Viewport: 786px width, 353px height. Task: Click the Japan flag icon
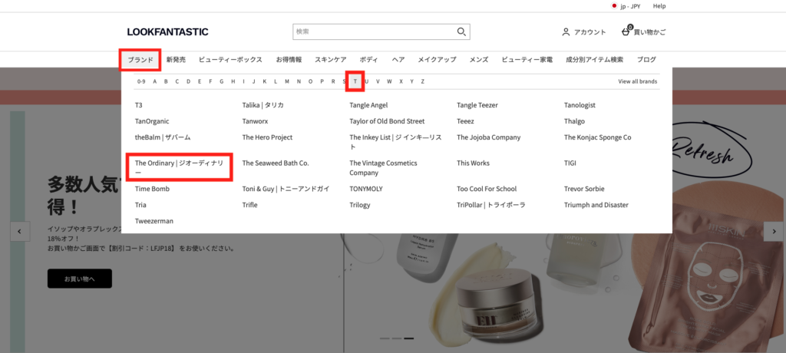[613, 6]
